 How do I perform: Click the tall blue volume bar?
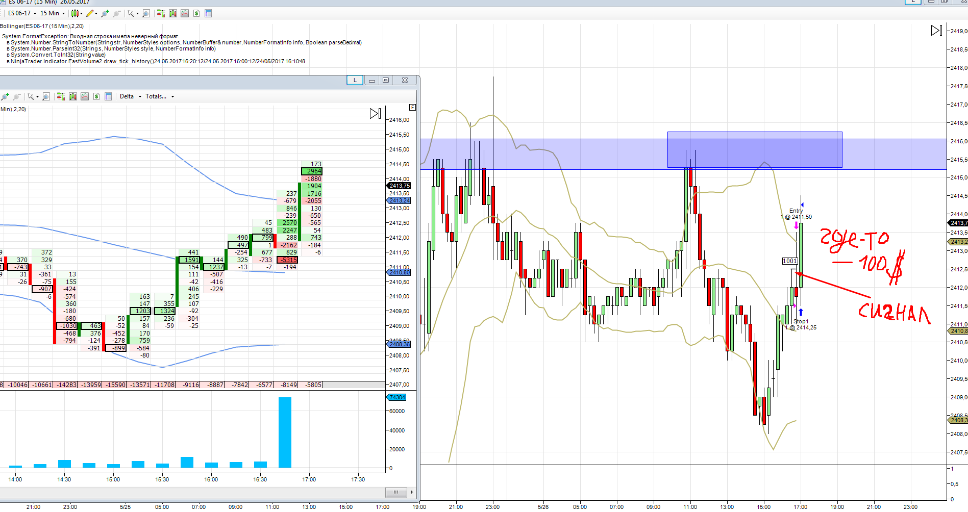pos(285,432)
